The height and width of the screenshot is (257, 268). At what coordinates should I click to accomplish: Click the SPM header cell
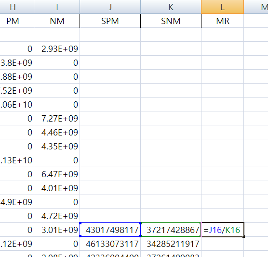click(110, 21)
